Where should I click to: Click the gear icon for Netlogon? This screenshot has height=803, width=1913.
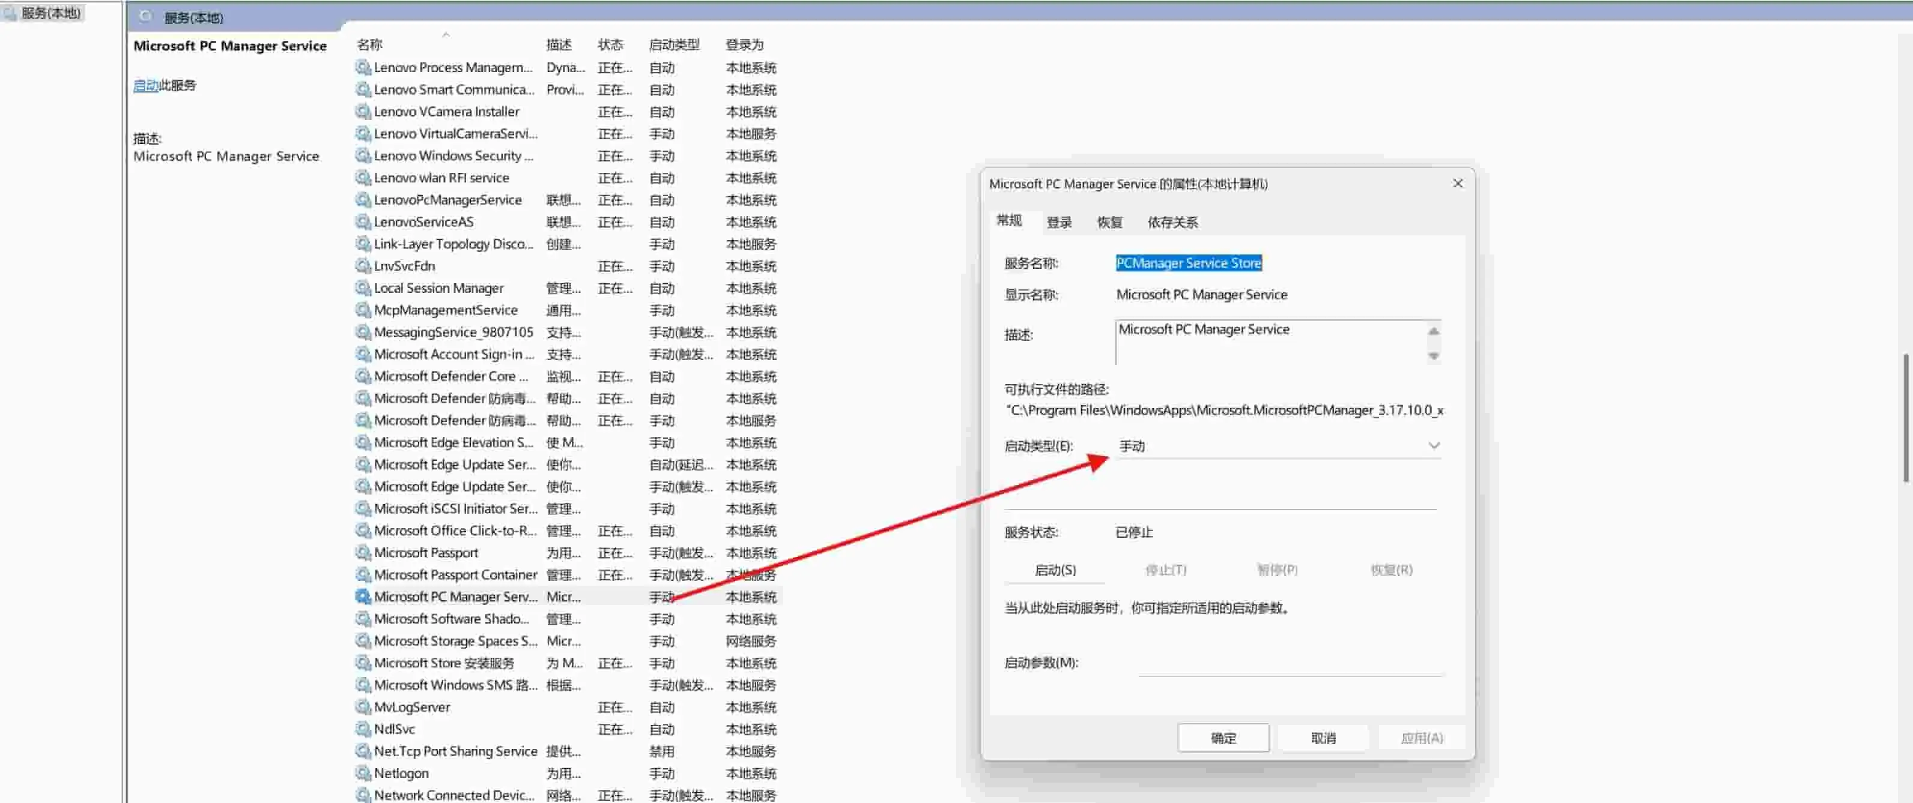[x=362, y=774]
